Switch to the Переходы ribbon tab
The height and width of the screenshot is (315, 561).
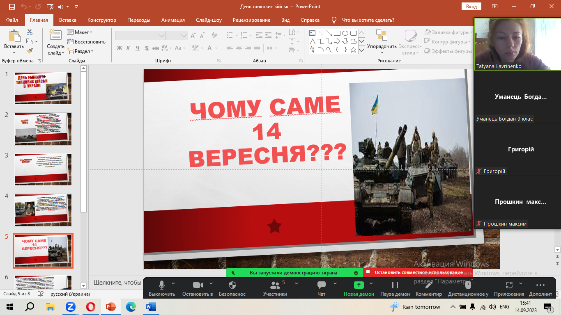tap(139, 20)
